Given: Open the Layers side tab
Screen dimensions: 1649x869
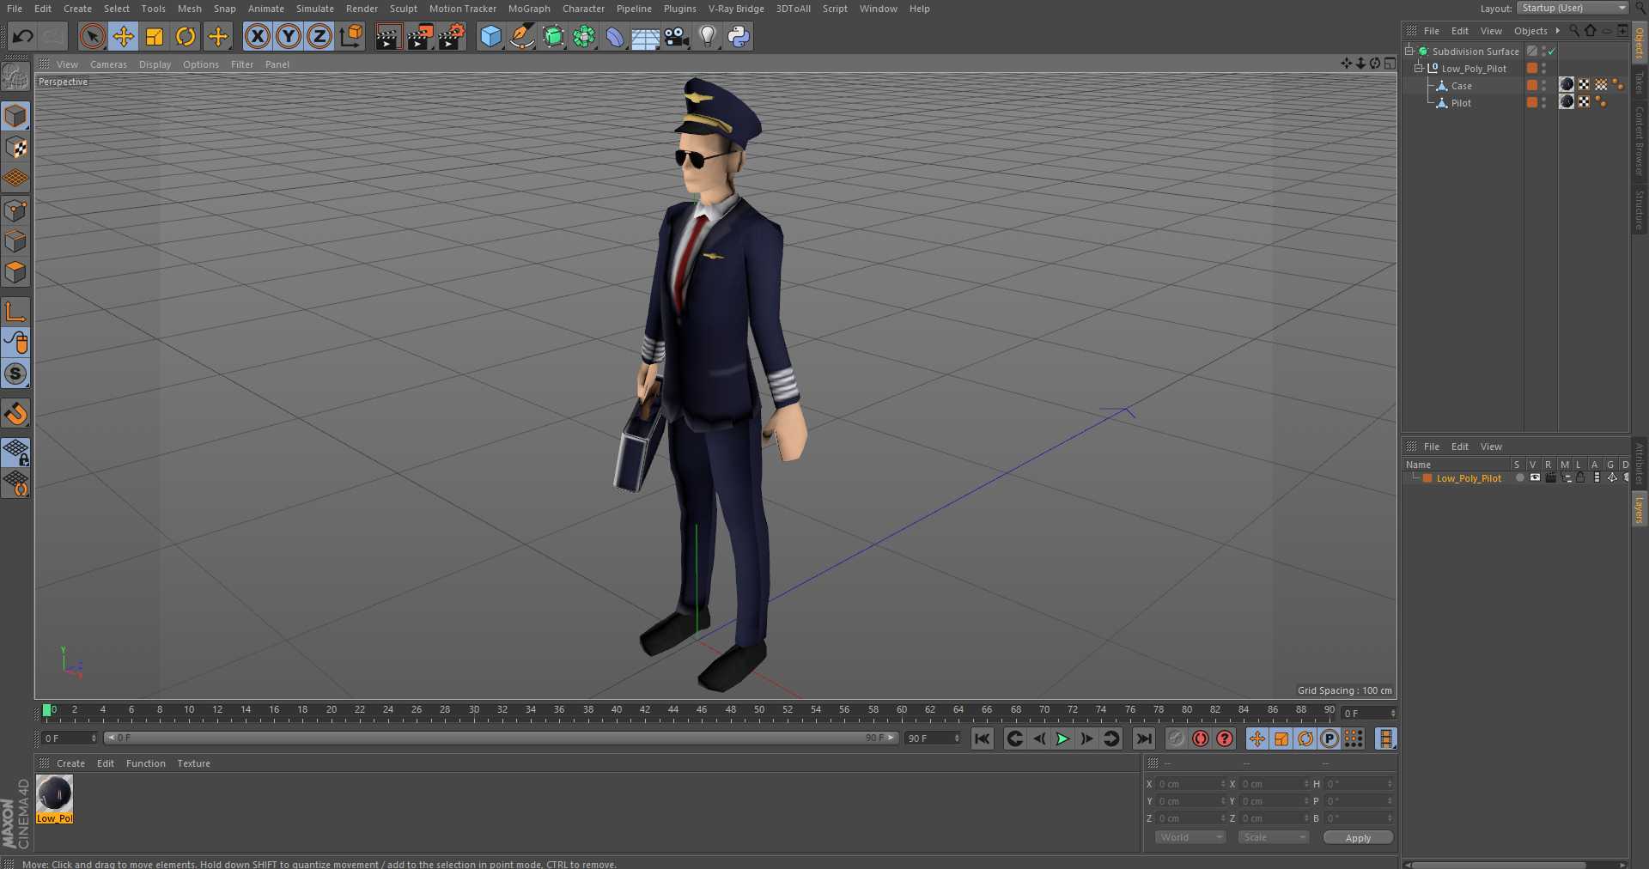Looking at the screenshot, I should [x=1640, y=509].
